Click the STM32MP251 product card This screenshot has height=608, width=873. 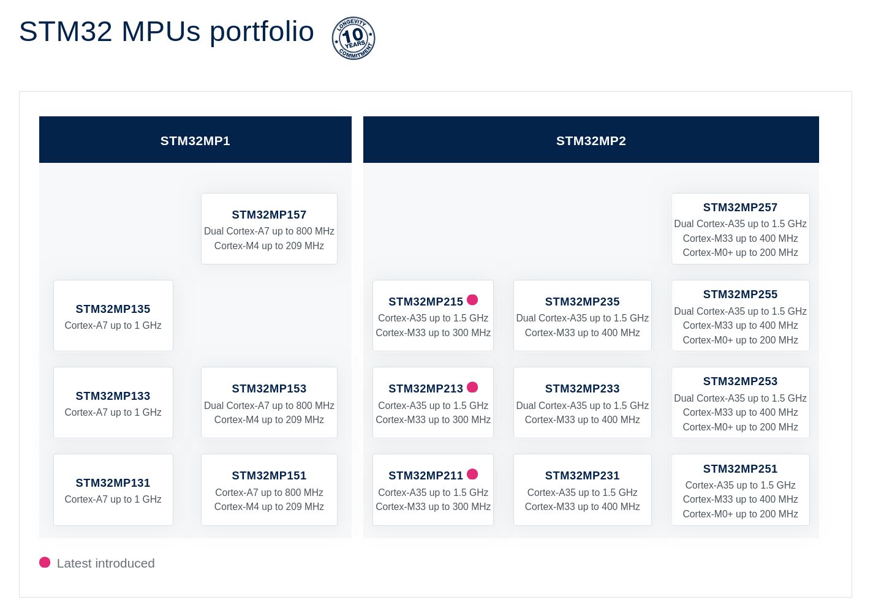[741, 490]
